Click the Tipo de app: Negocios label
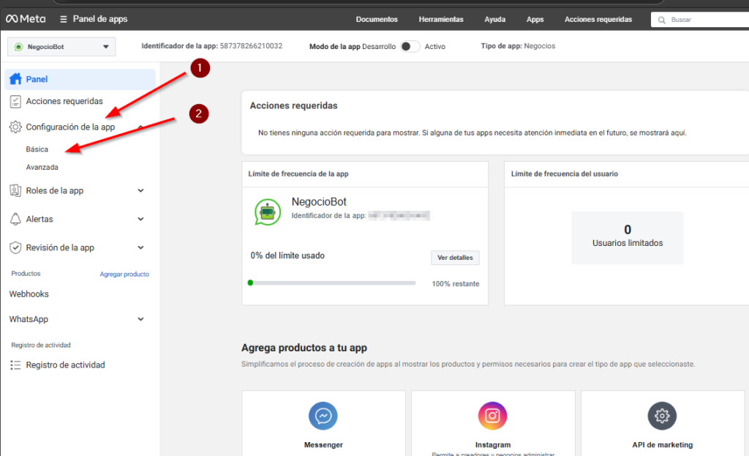Screen dimensions: 749x456 point(518,46)
